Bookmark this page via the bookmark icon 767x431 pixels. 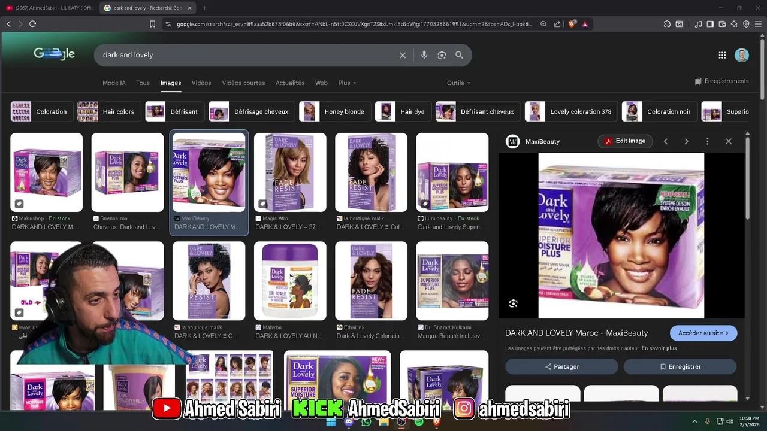pyautogui.click(x=152, y=24)
